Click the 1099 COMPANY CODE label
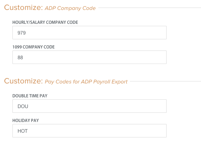This screenshot has height=149, width=201. click(x=34, y=47)
